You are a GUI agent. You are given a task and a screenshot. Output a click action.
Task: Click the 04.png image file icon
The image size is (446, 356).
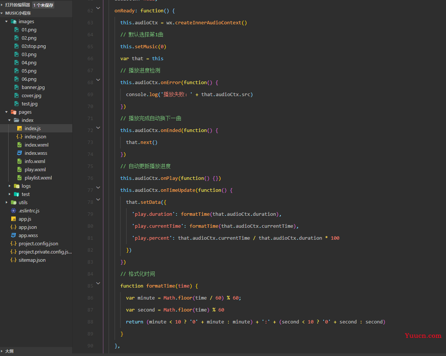[x=16, y=62]
